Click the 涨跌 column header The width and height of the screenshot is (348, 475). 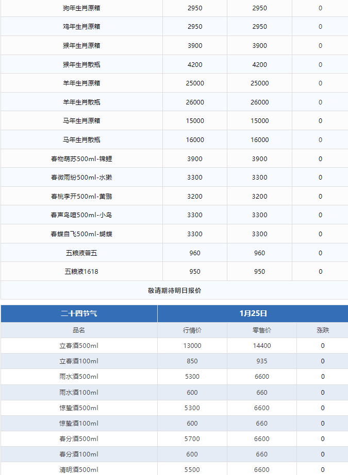tap(323, 330)
